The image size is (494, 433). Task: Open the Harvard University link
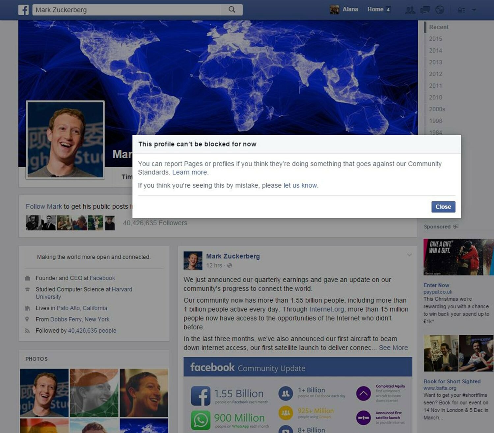84,293
